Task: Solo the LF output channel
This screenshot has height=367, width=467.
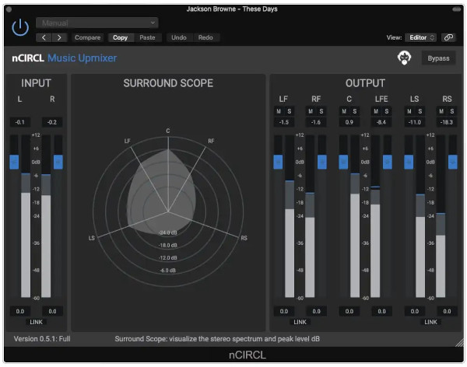Action: pos(290,111)
